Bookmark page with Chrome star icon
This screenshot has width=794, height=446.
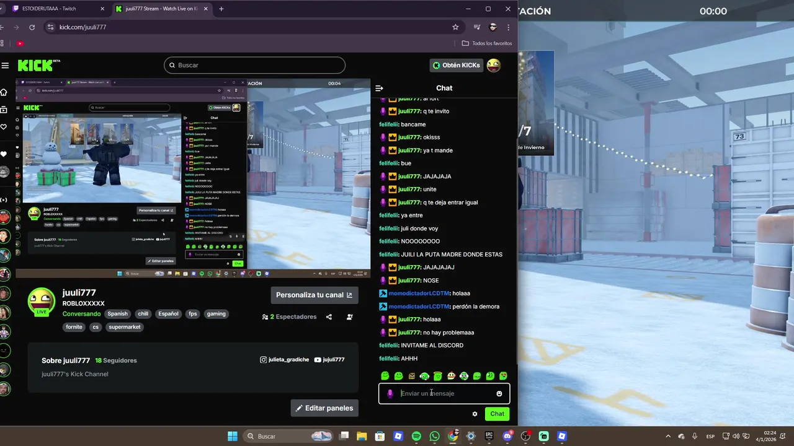coord(455,27)
